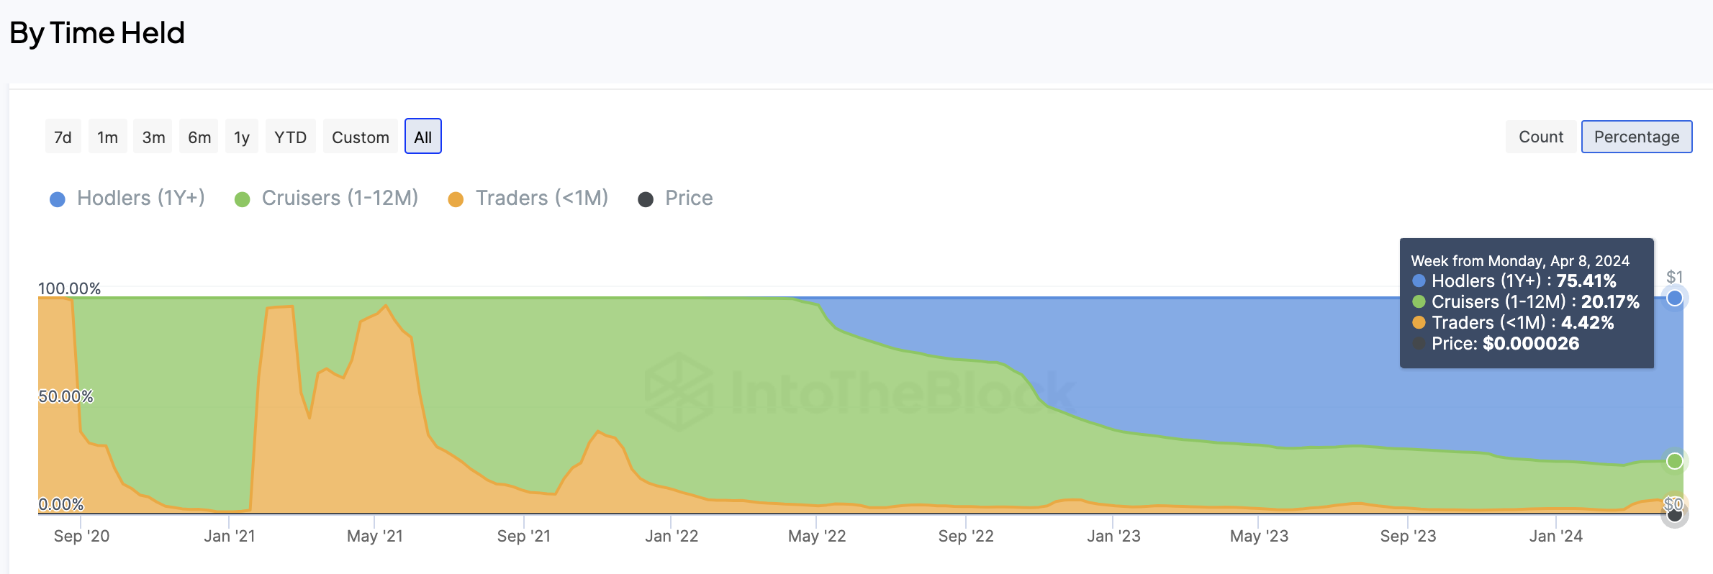Select the 1y time range
Viewport: 1713px width, 574px height.
tap(242, 137)
